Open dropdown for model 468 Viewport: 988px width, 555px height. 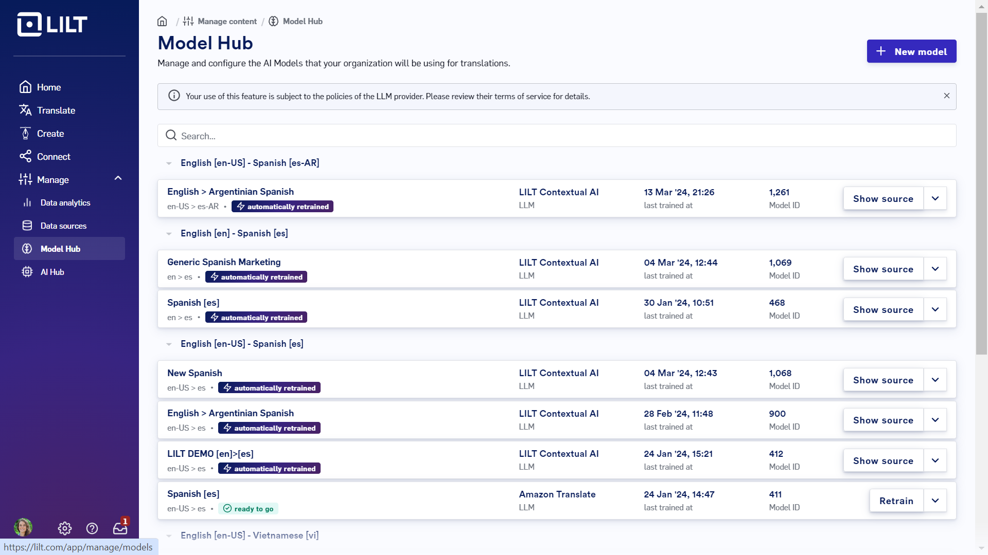[935, 309]
